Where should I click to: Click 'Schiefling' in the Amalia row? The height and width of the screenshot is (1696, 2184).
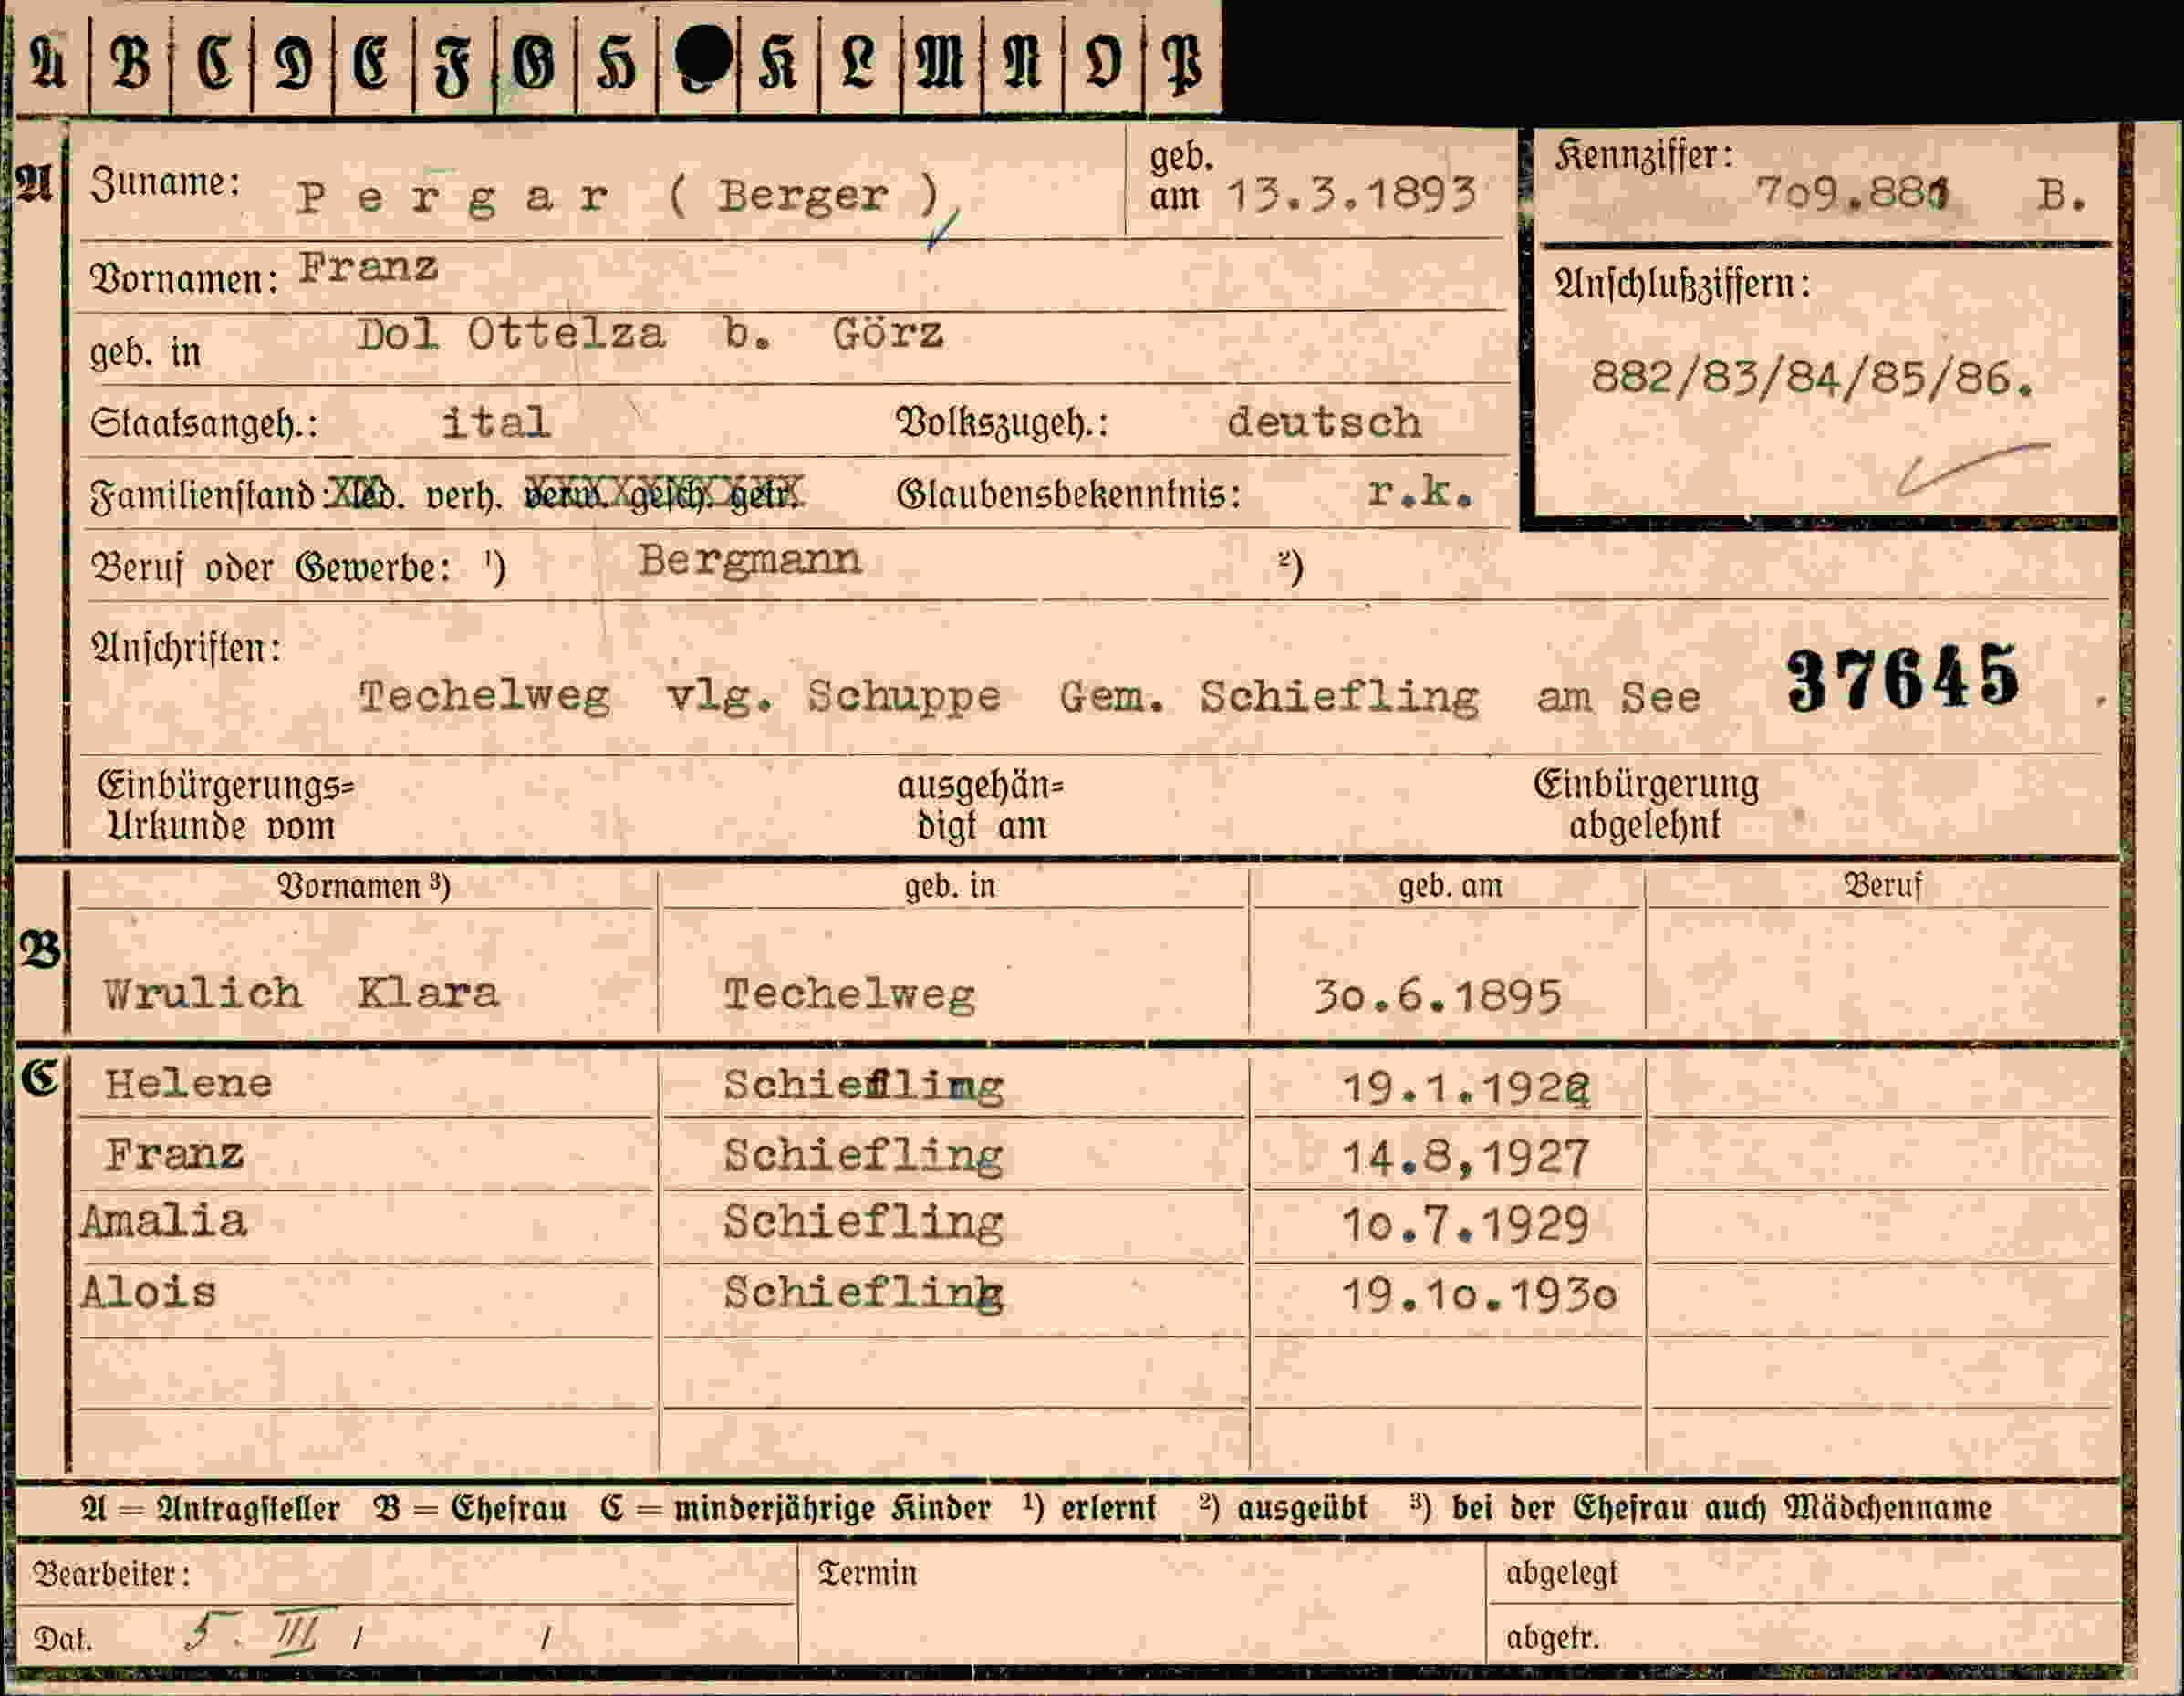coord(863,1223)
